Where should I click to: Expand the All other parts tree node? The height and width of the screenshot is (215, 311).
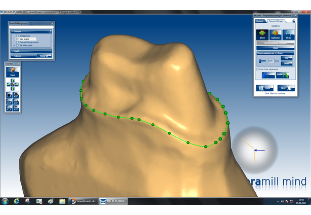pyautogui.click(x=14, y=45)
